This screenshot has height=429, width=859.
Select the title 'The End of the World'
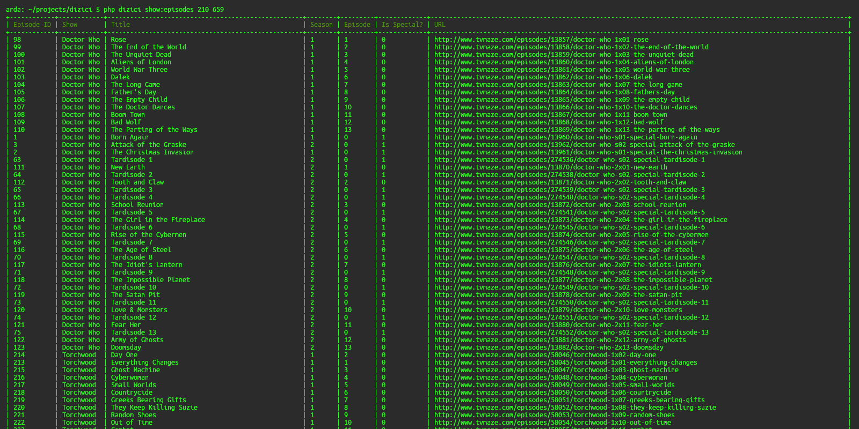tap(149, 47)
